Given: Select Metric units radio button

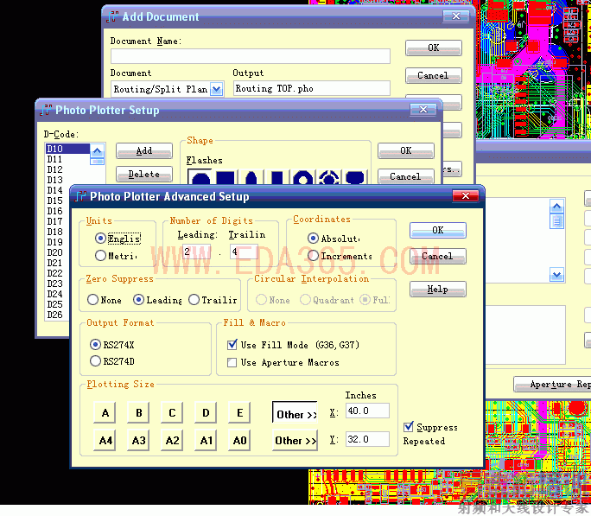Looking at the screenshot, I should pyautogui.click(x=101, y=256).
